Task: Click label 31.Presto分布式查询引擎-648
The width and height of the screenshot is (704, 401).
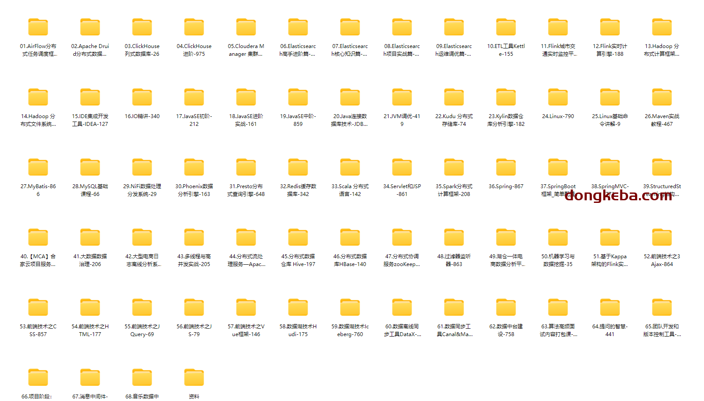Action: (x=246, y=190)
